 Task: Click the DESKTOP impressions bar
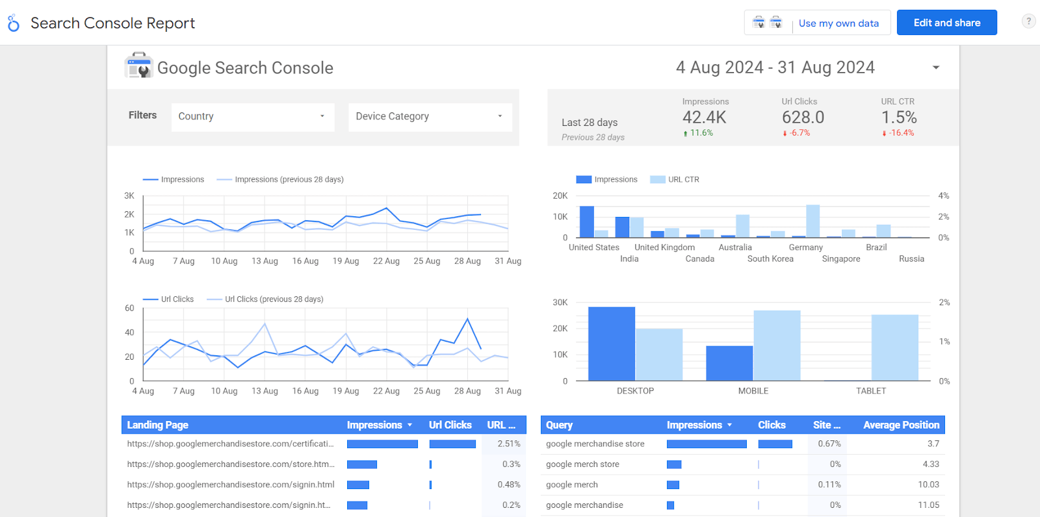coord(612,344)
